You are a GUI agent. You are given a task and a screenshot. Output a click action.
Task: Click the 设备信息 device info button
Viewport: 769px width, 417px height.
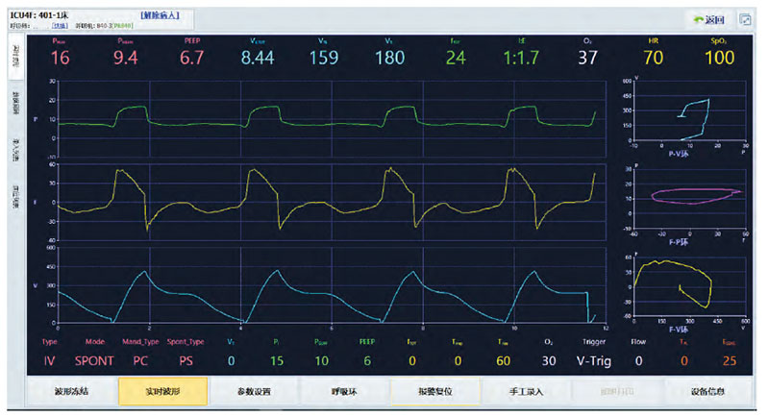pyautogui.click(x=707, y=391)
